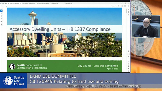Click the vertical scrollbar of the document
Screen dimensions: 162x91
(x=126, y=11)
